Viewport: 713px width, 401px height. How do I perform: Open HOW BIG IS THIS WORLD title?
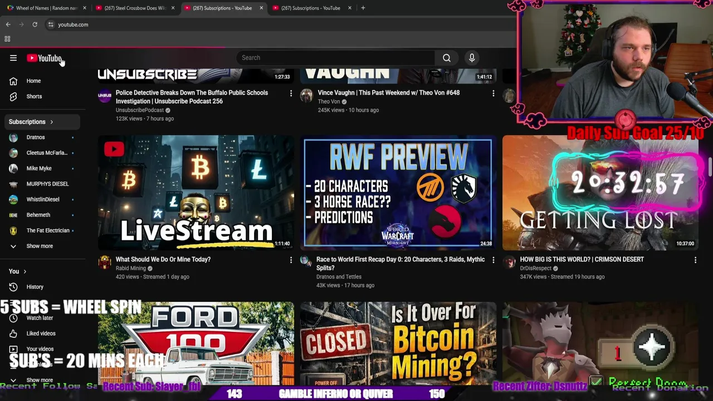click(x=582, y=260)
